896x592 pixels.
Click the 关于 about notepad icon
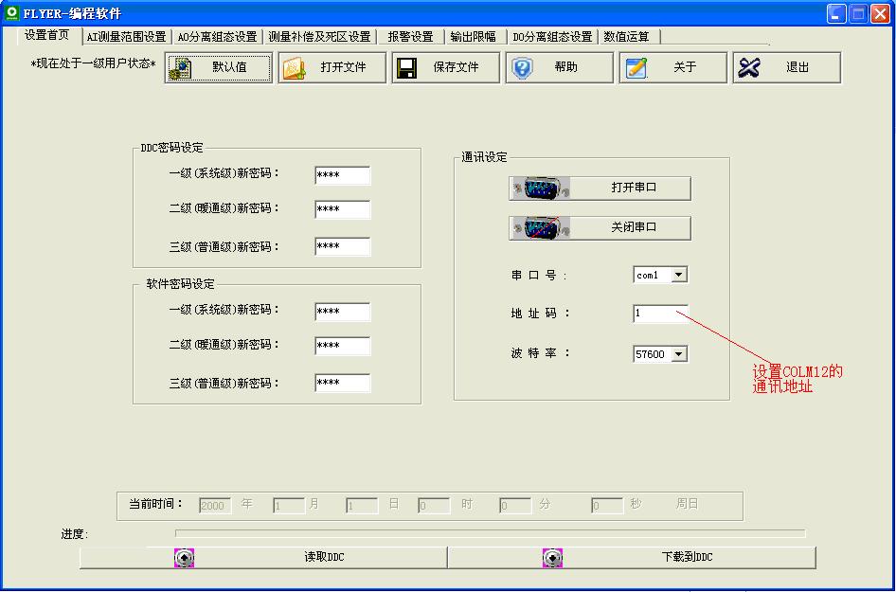(636, 68)
